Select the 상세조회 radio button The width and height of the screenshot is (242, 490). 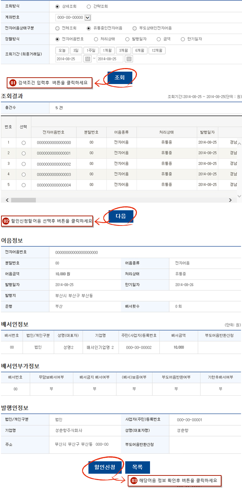click(58, 6)
